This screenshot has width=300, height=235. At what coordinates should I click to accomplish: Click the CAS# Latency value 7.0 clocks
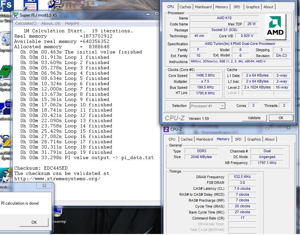tap(242, 188)
